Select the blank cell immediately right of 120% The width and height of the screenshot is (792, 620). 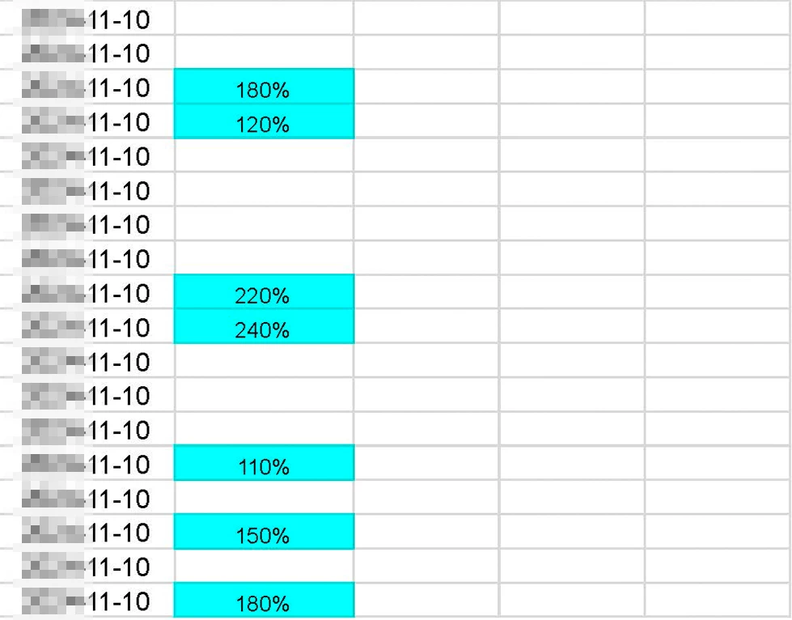pos(427,121)
